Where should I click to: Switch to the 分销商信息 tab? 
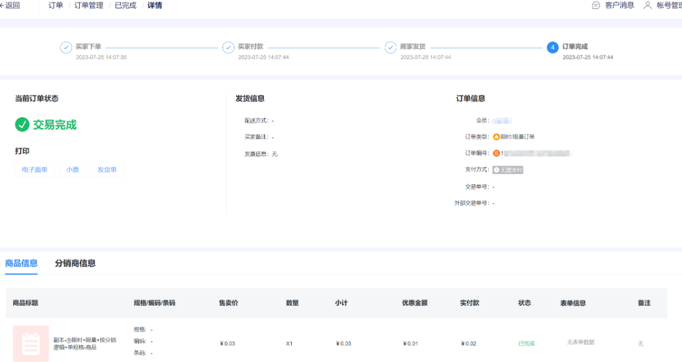[x=75, y=263]
